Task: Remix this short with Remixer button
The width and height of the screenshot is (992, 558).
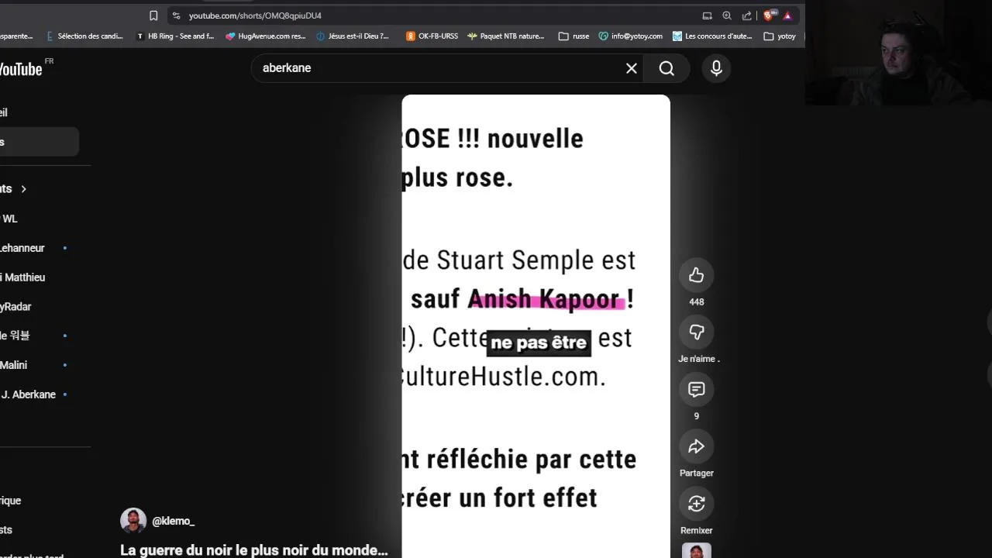Action: (696, 504)
